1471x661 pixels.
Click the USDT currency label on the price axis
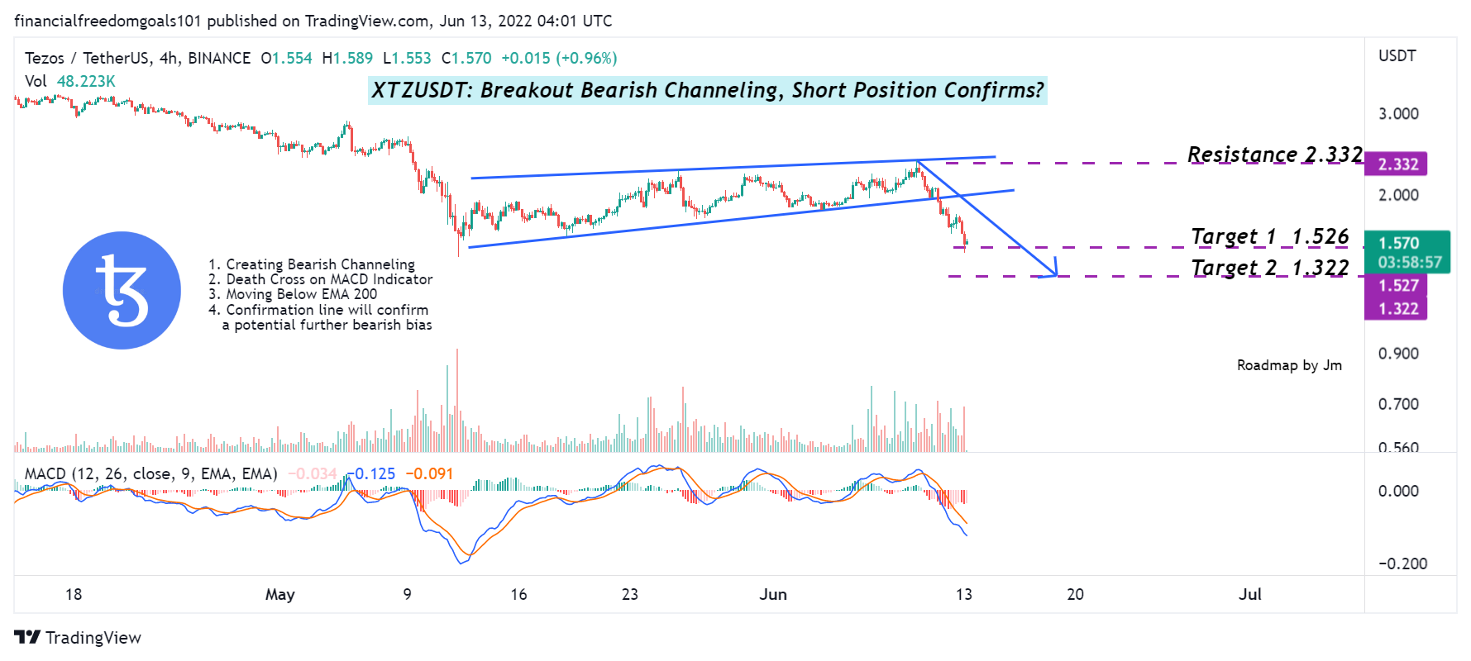(x=1397, y=55)
